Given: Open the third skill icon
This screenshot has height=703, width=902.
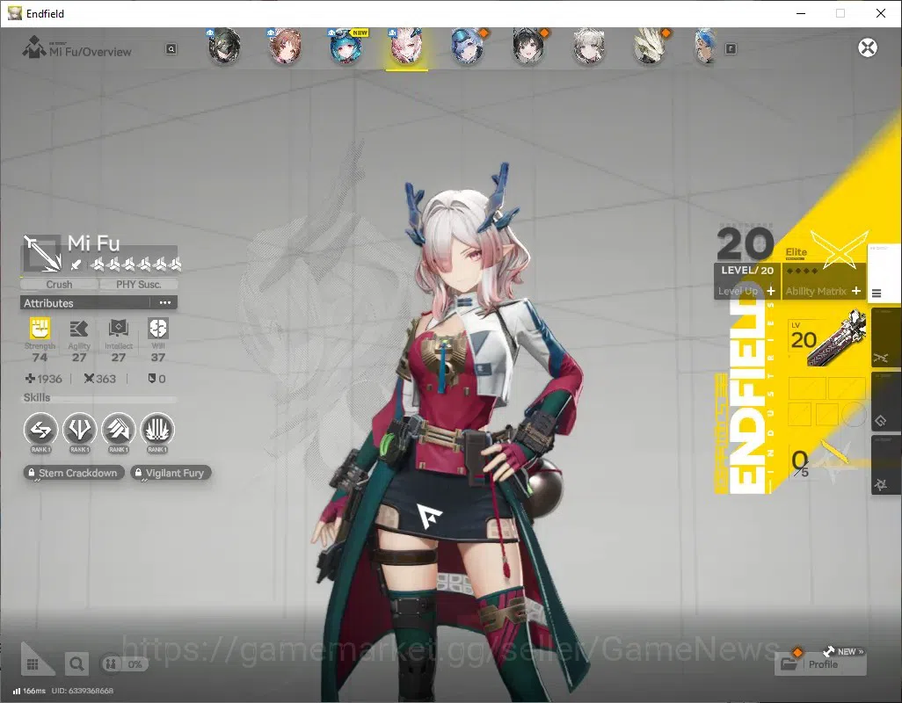Looking at the screenshot, I should 119,430.
